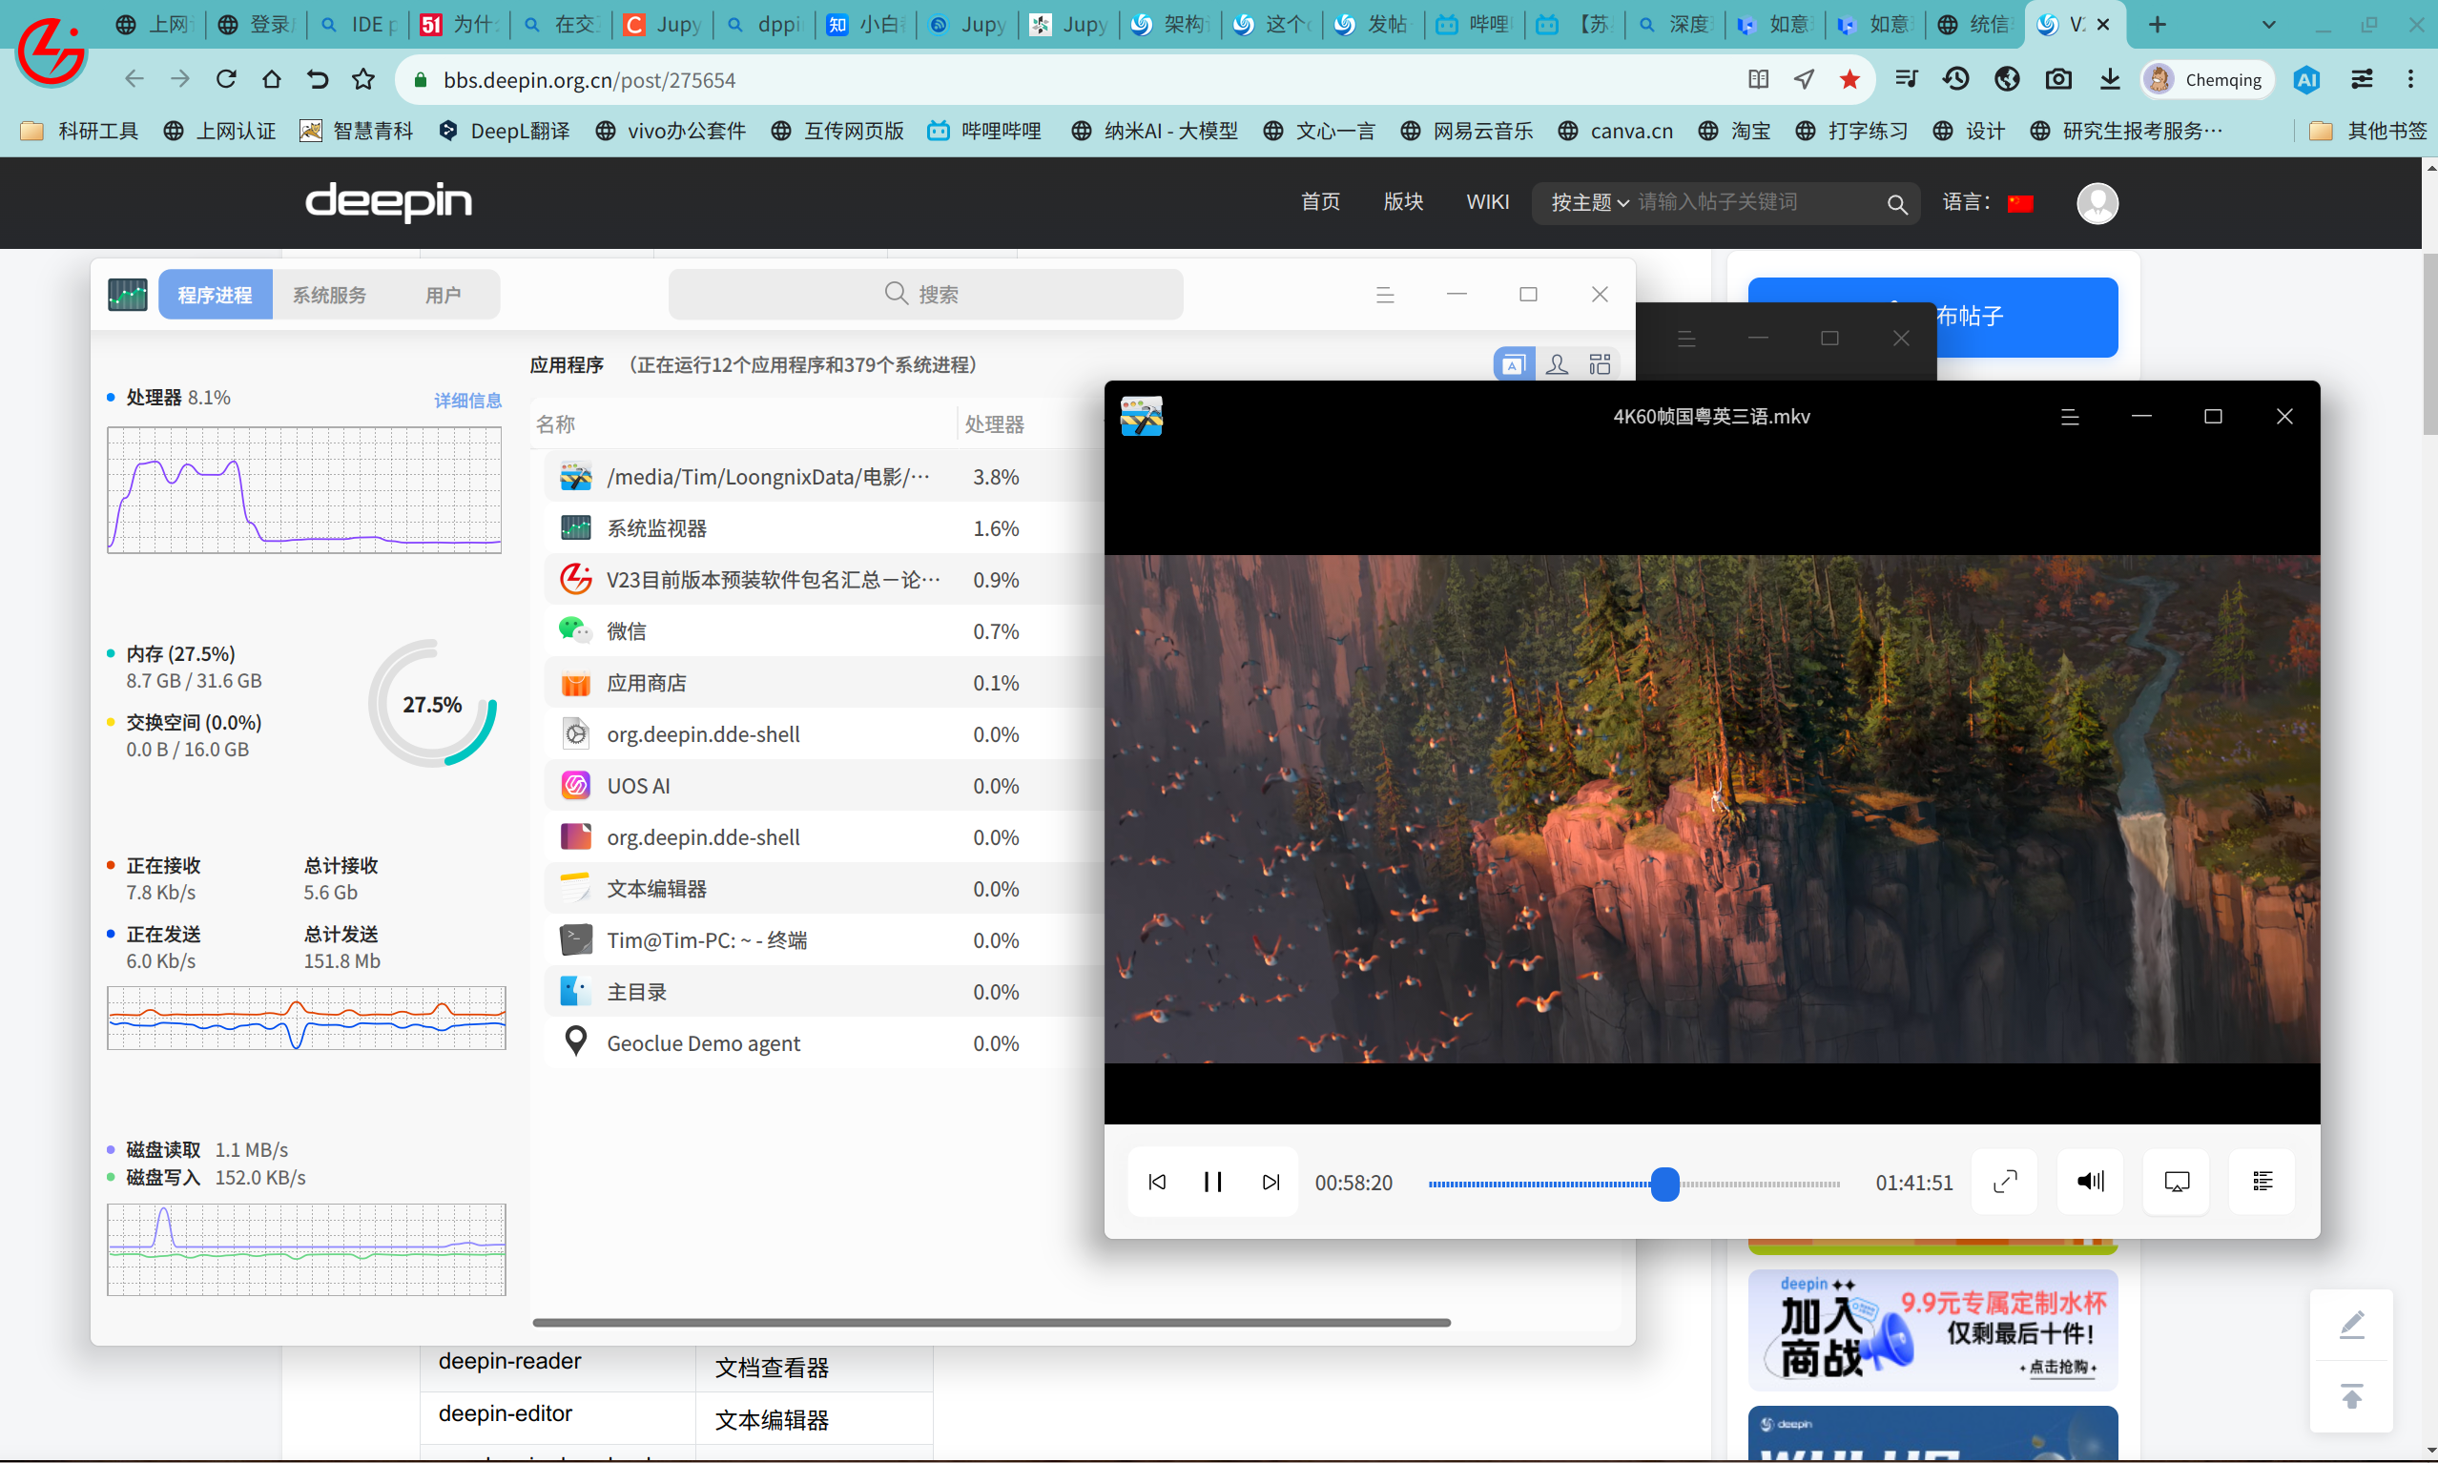Show my processes filter icon
This screenshot has height=1463, width=2438.
click(x=1557, y=364)
